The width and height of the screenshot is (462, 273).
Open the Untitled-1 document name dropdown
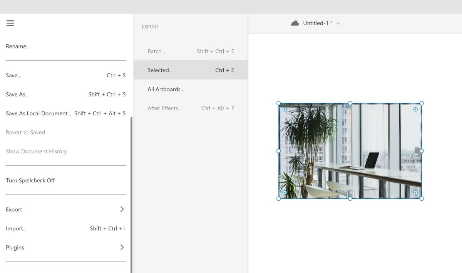[x=338, y=23]
